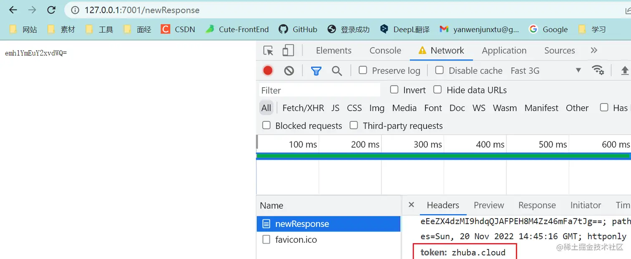Switch to the Elements tab

333,50
